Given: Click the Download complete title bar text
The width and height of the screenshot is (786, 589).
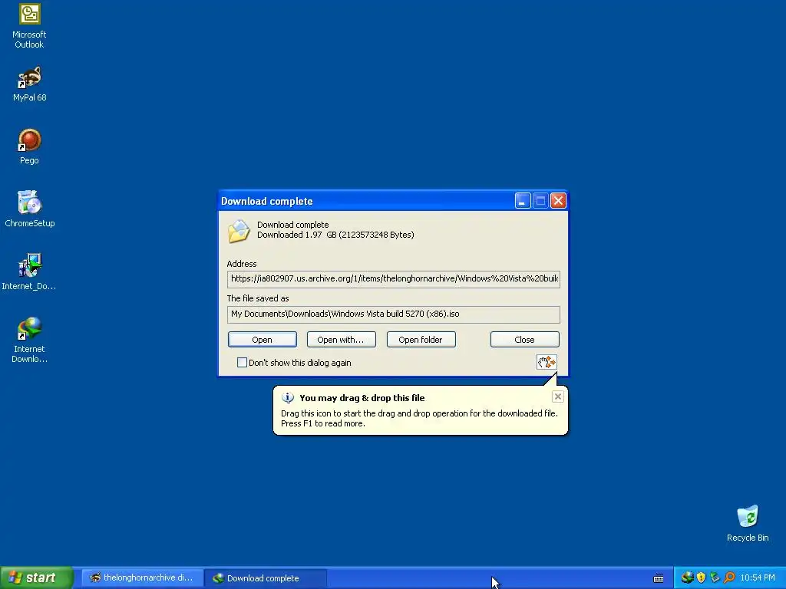Looking at the screenshot, I should (266, 202).
